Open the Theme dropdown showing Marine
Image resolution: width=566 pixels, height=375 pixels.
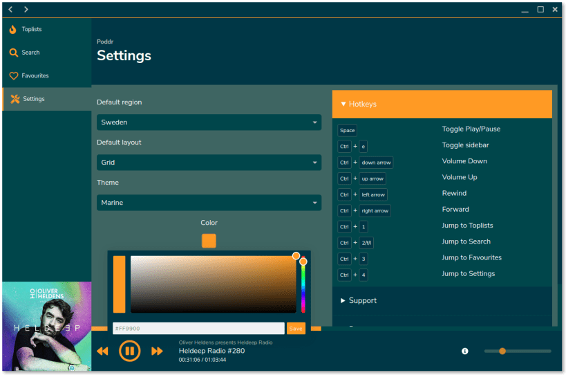(209, 203)
